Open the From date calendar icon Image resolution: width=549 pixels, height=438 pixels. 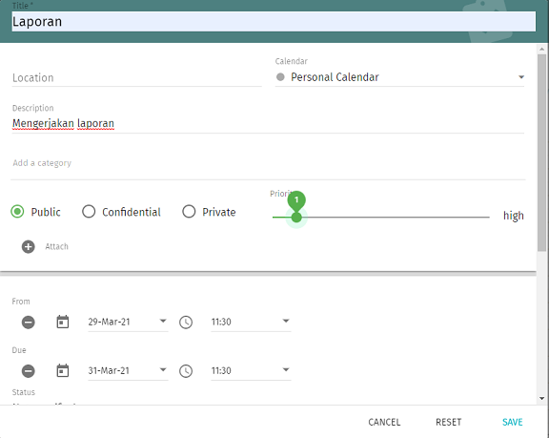click(x=63, y=322)
